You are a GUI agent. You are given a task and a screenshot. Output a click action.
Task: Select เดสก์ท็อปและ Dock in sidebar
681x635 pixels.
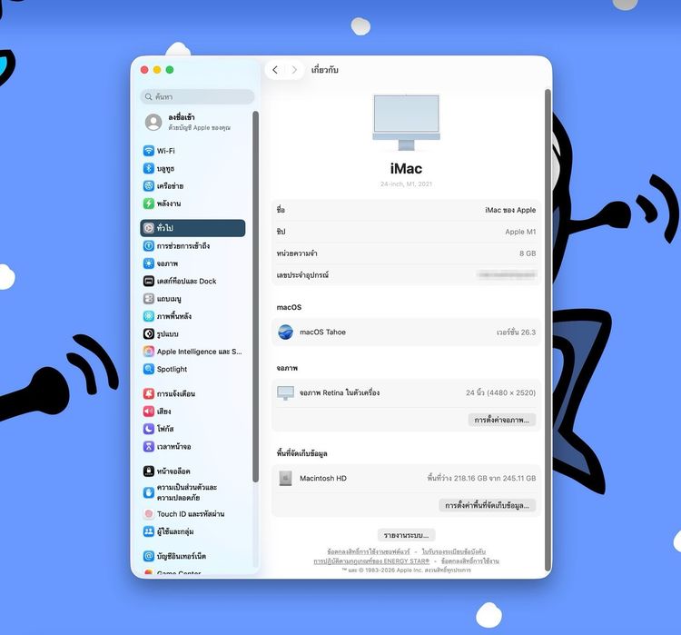point(186,281)
